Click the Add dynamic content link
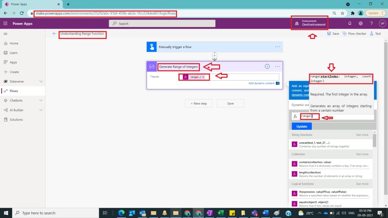388x218 pixels. click(261, 83)
